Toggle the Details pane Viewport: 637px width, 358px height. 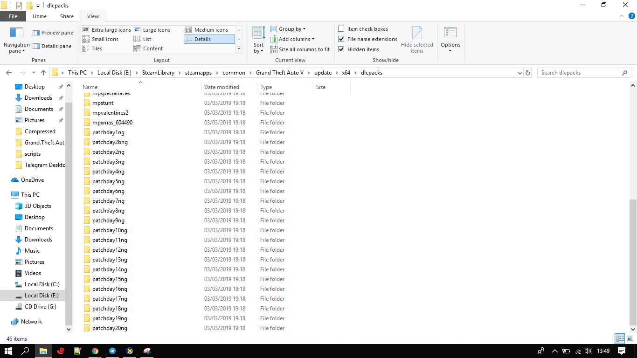52,46
